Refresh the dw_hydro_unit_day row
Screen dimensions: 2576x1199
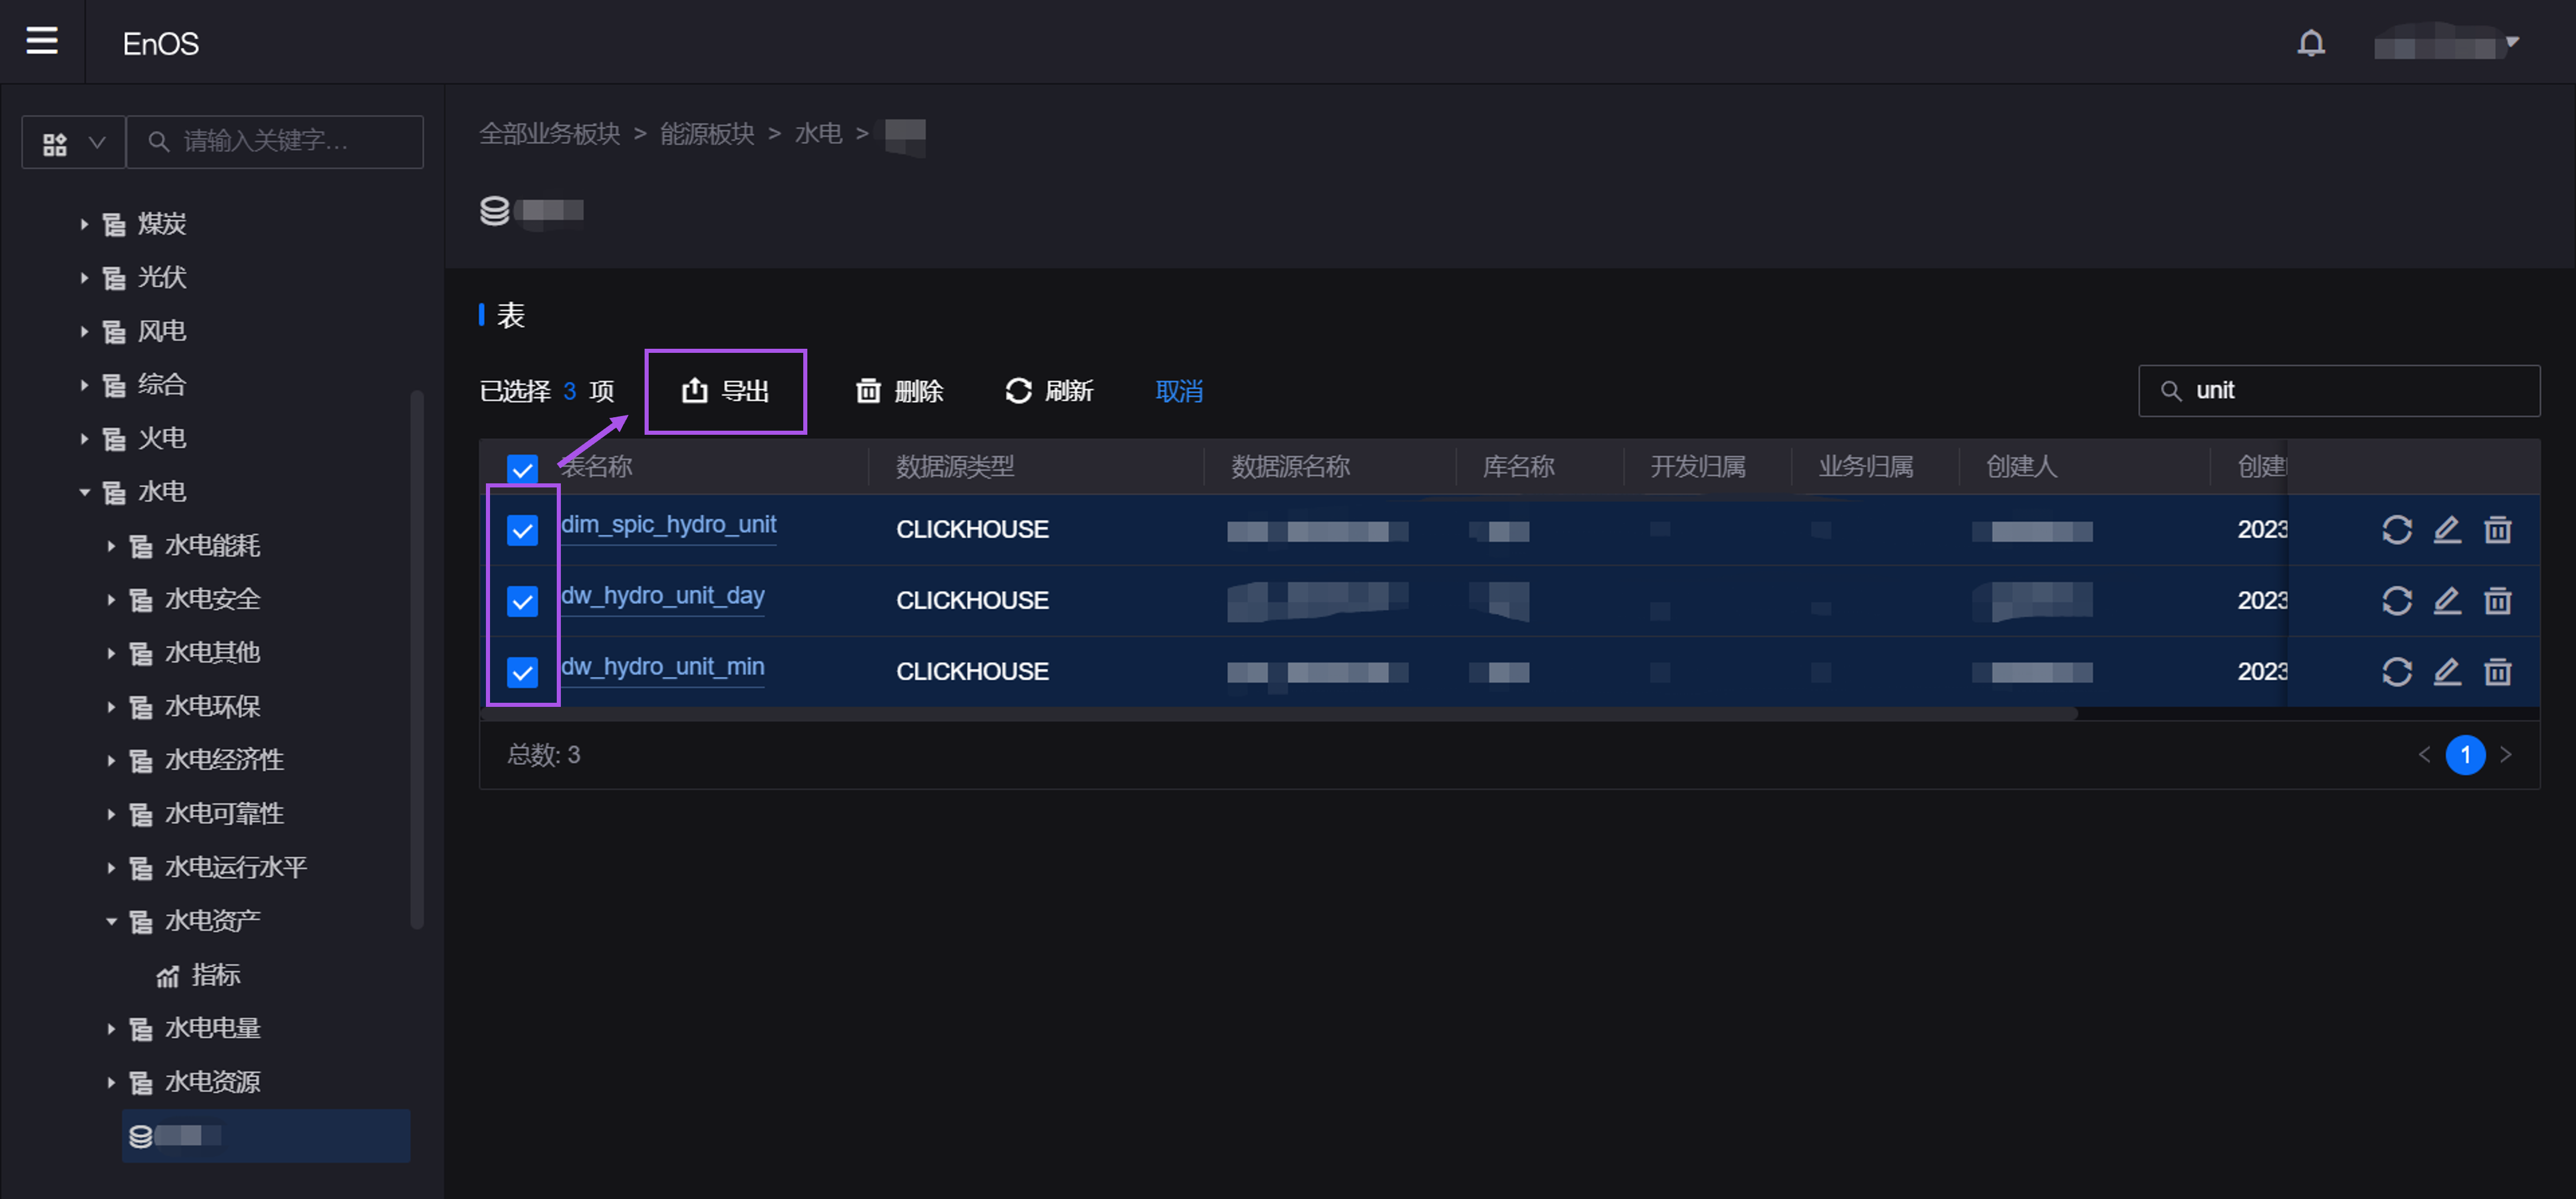click(2397, 600)
